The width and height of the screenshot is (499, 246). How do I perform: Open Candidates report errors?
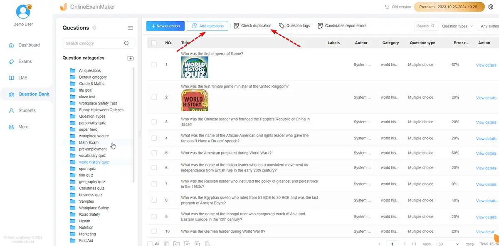click(342, 26)
